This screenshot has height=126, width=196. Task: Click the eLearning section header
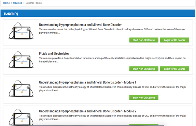click(98, 13)
